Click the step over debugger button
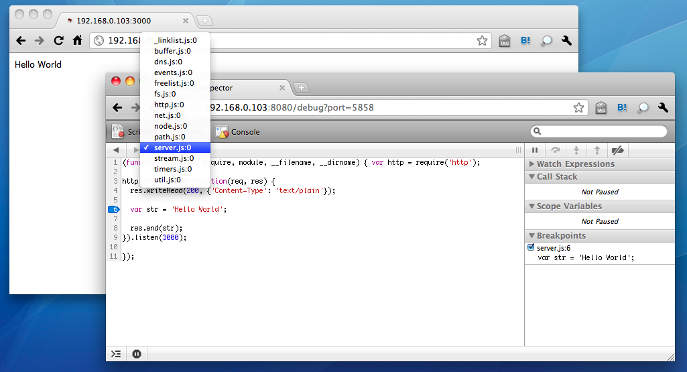687x372 pixels. click(x=555, y=150)
